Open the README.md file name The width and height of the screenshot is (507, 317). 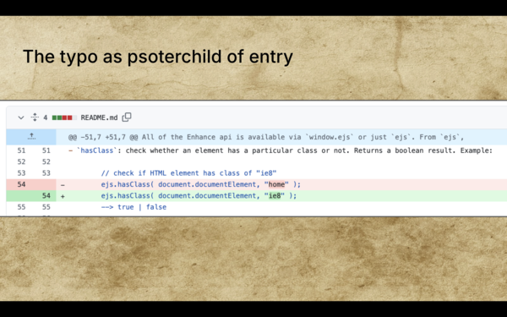99,118
